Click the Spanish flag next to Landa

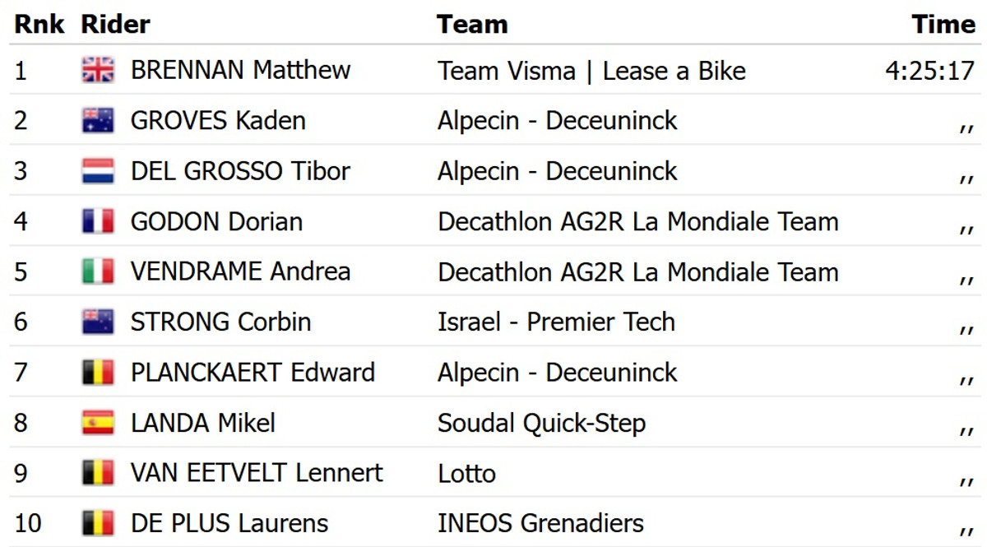tap(98, 423)
